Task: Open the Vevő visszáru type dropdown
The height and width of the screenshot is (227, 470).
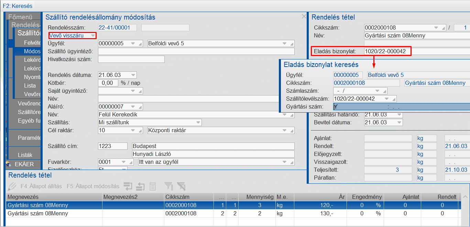Action: (93, 35)
